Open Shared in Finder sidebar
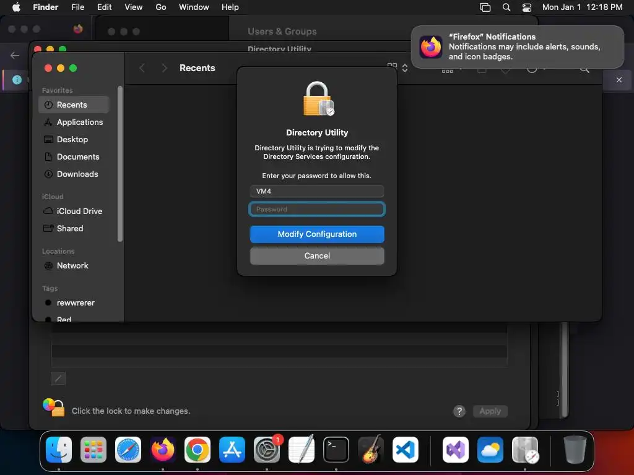This screenshot has height=475, width=634. [74, 229]
